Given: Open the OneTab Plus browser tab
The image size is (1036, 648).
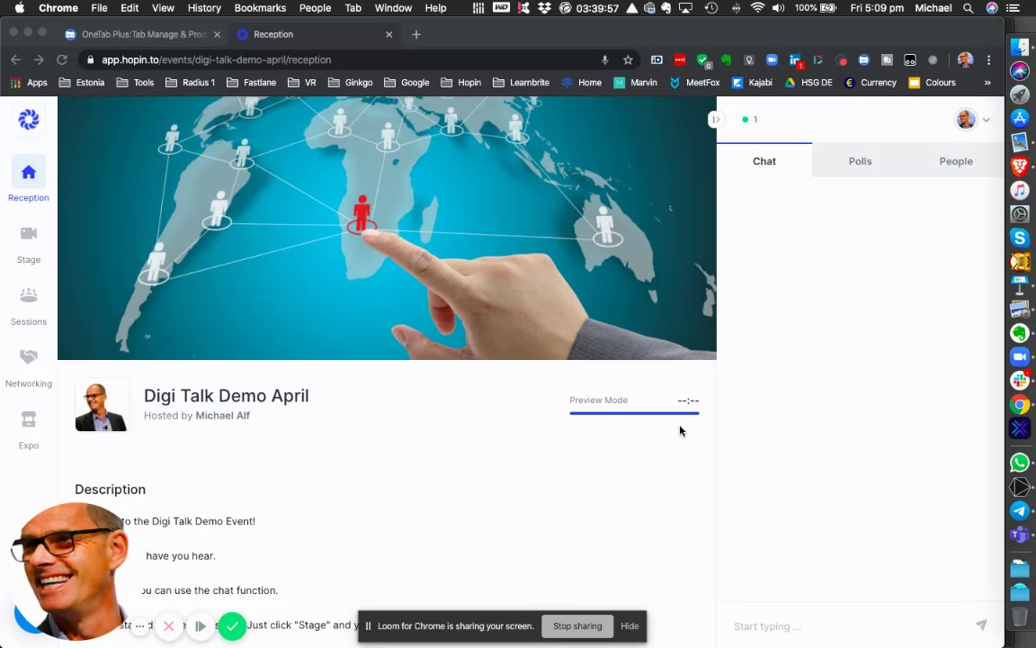Looking at the screenshot, I should (143, 34).
